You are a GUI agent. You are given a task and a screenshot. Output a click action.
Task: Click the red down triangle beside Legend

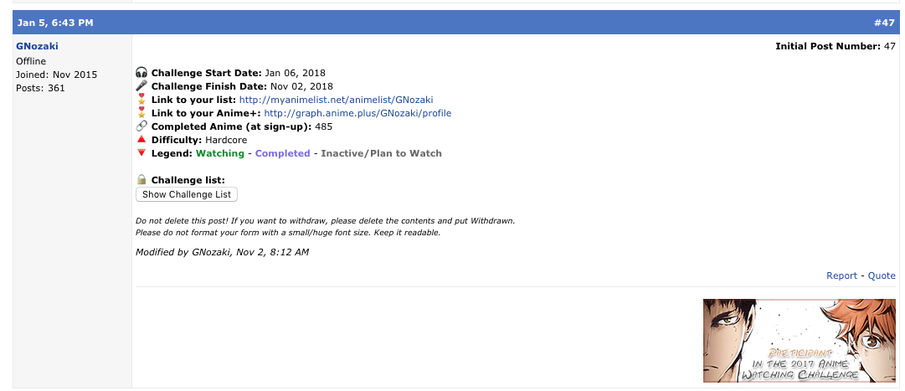point(141,153)
